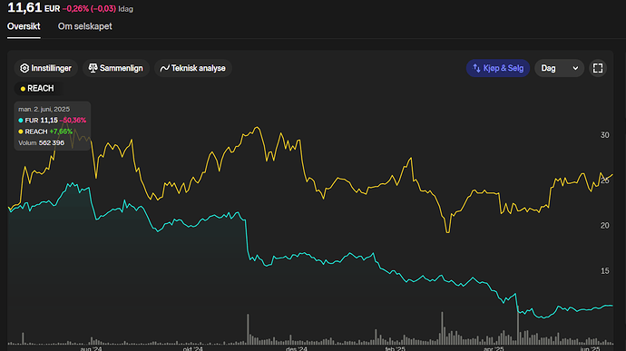Click the man. 2. juni, 2025 date
The image size is (626, 351).
44,109
